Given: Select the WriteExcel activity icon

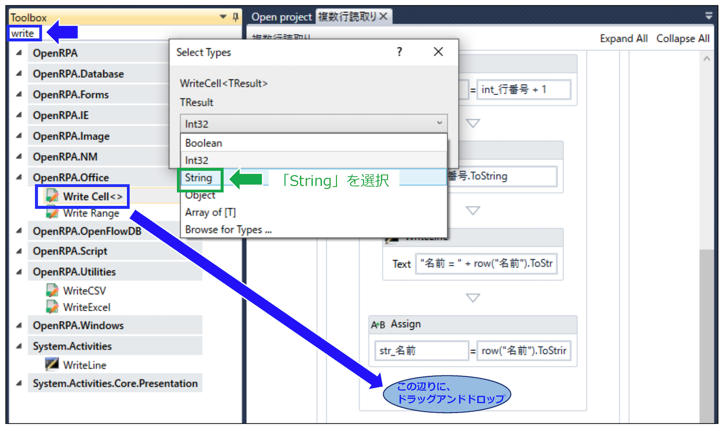Looking at the screenshot, I should point(52,307).
